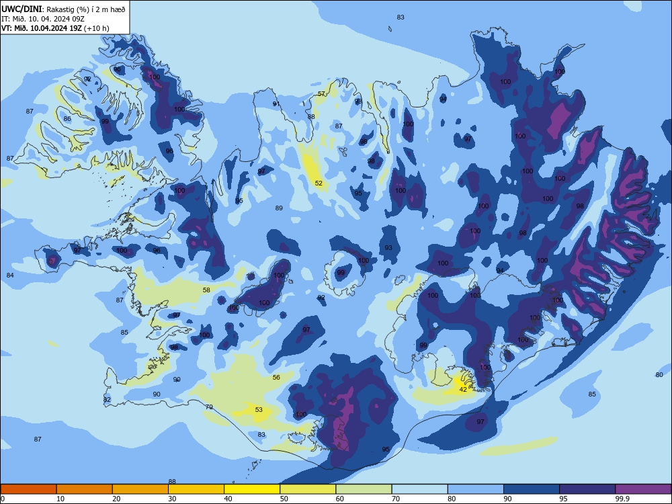Select the legend scale label '30'
This screenshot has width=672, height=504.
172,499
